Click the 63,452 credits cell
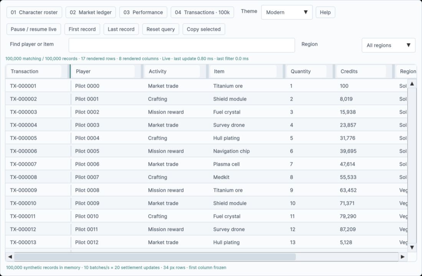The height and width of the screenshot is (276, 422). 366,191
